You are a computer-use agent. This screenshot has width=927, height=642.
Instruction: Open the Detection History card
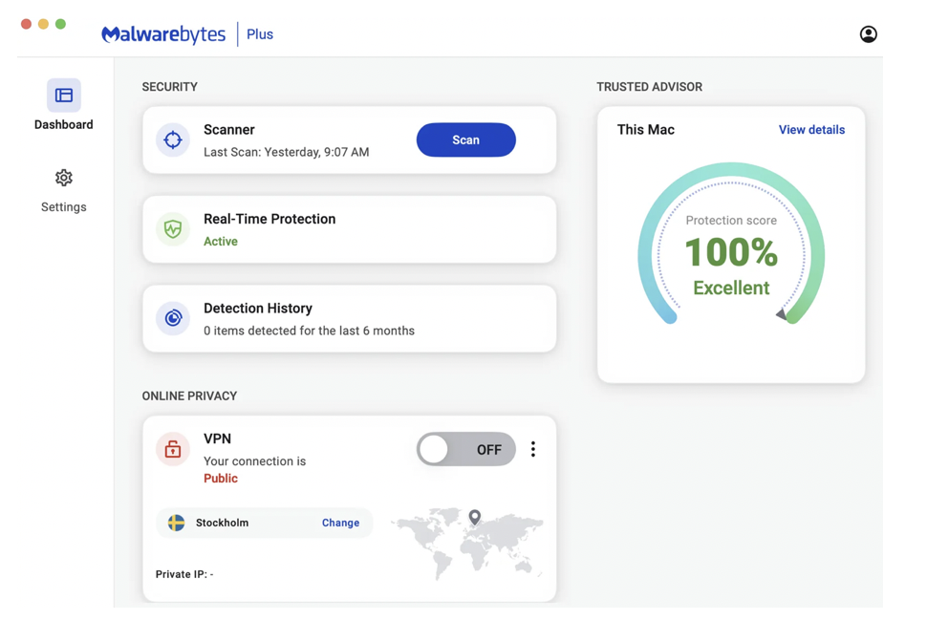(x=350, y=319)
